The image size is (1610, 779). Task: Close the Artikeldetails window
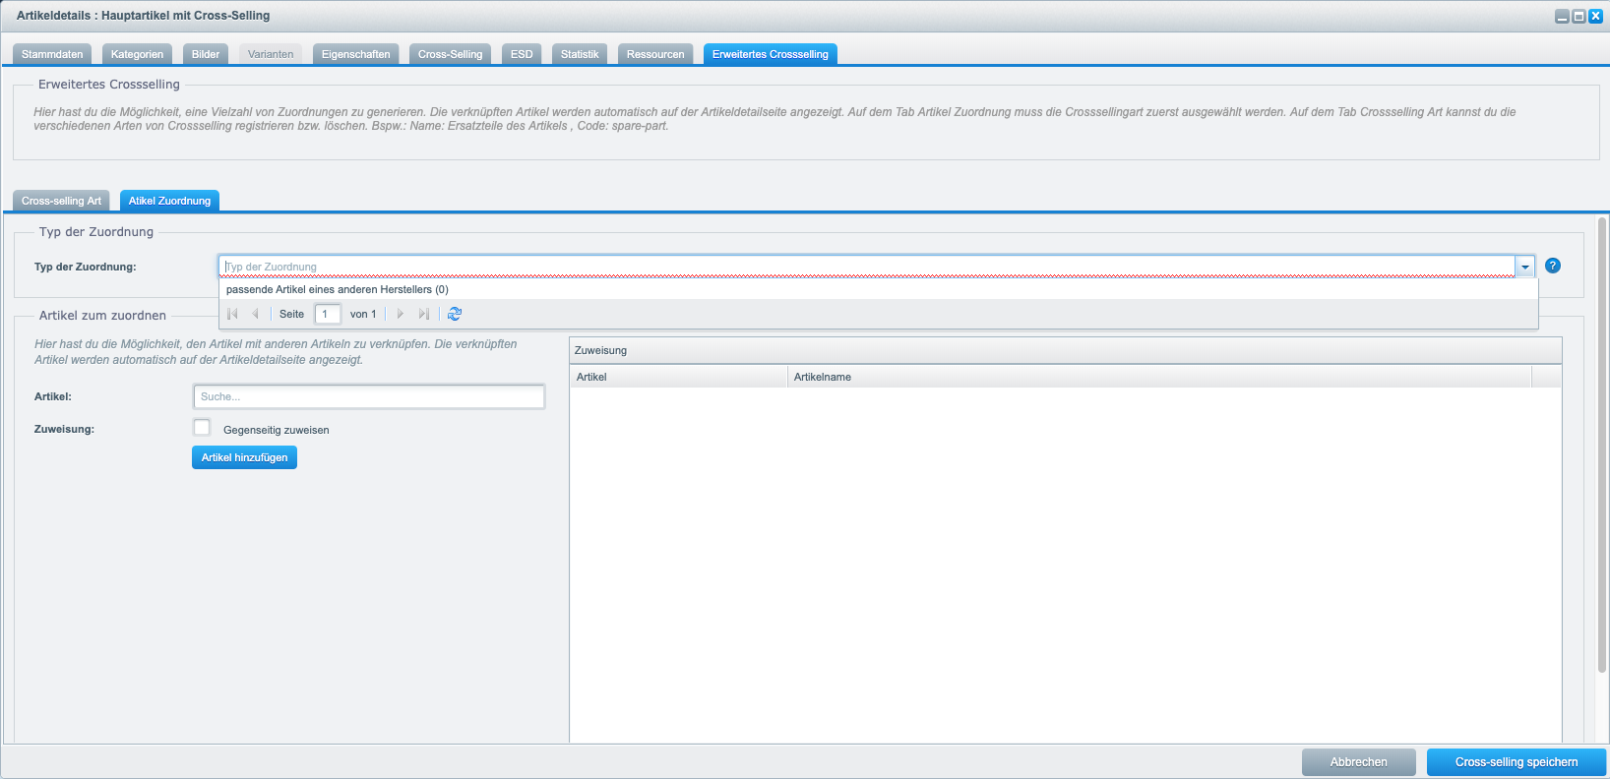point(1595,16)
